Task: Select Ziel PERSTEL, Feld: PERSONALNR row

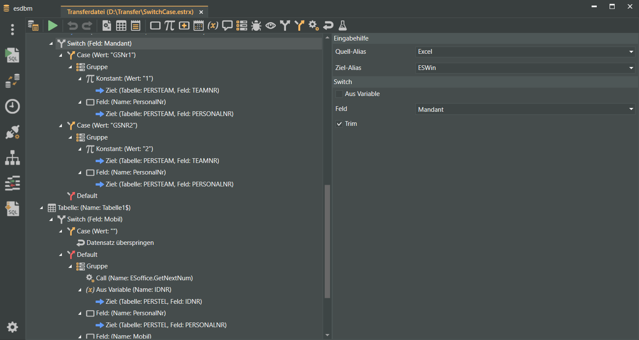Action: pos(166,325)
